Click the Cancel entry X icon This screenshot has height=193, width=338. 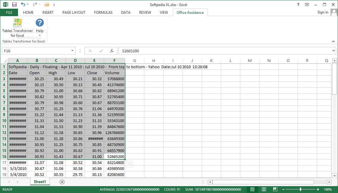tap(90, 51)
